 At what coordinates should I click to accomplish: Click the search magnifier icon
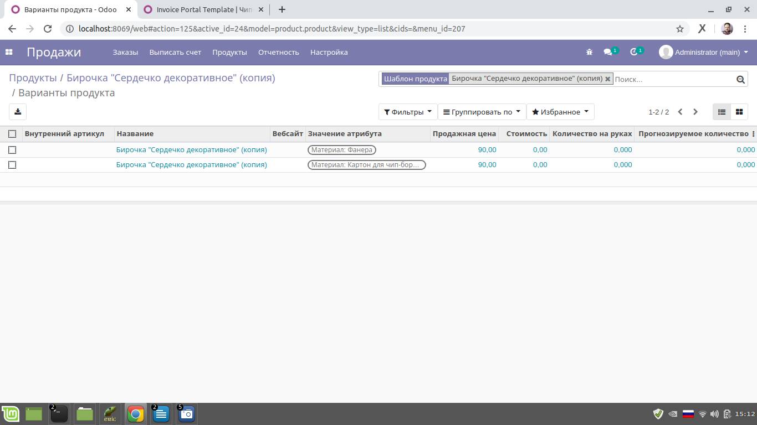740,79
